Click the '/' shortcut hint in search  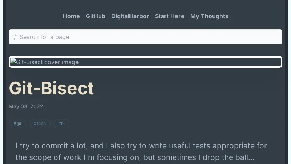pyautogui.click(x=15, y=37)
